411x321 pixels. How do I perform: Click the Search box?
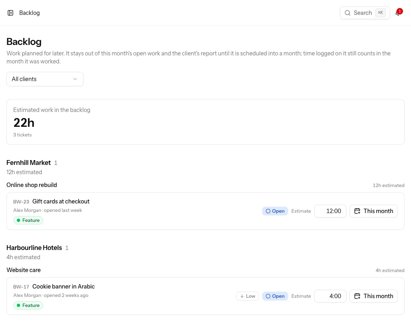pyautogui.click(x=365, y=13)
